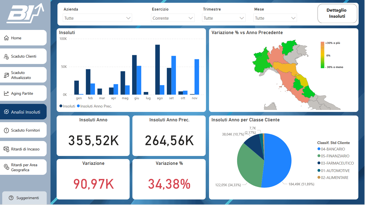The width and height of the screenshot is (365, 205).
Task: Navigate to Ritardi di Incasso
Action: pos(23,149)
